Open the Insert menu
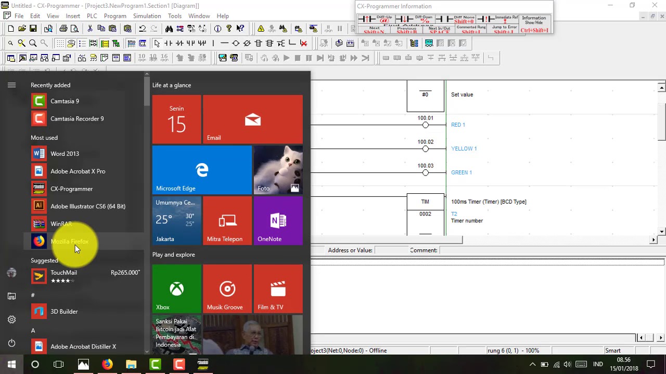The width and height of the screenshot is (666, 374). pyautogui.click(x=73, y=16)
